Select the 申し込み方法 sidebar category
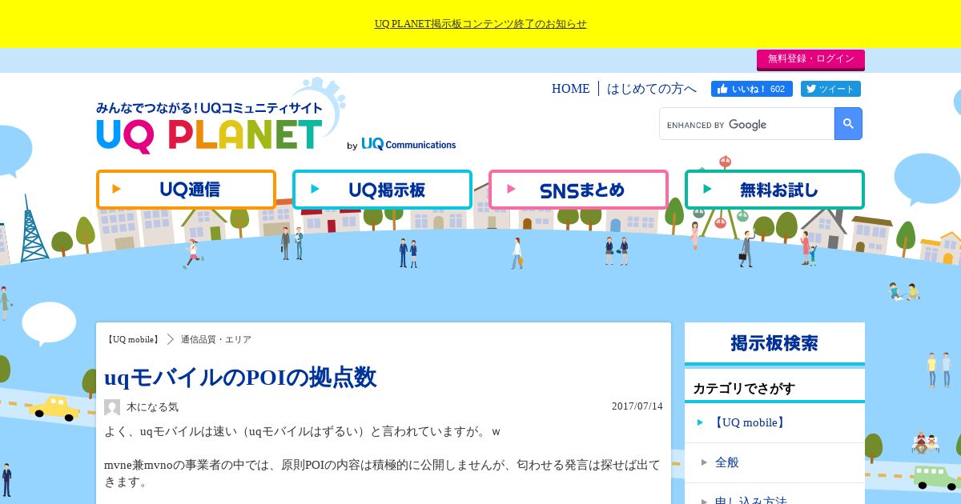 pos(774,495)
